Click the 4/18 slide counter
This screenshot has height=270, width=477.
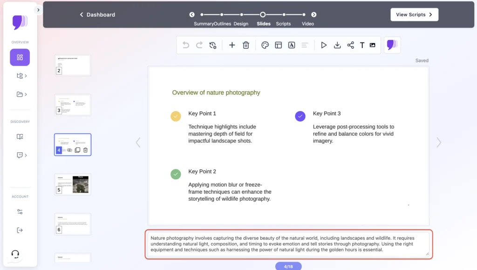pos(288,266)
